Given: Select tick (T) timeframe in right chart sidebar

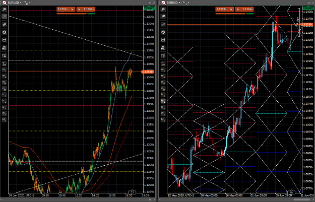Looking at the screenshot, I should (x=163, y=63).
